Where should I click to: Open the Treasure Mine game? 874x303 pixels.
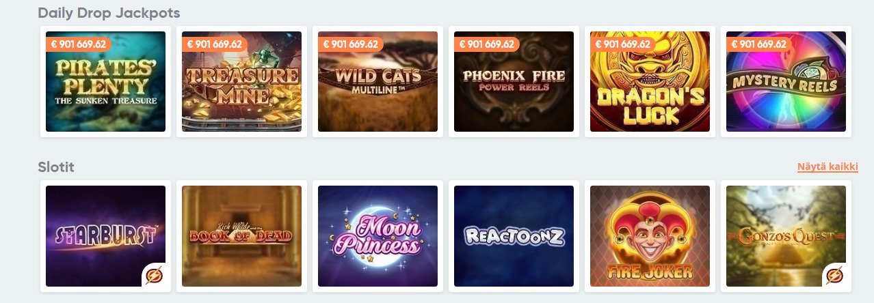click(x=241, y=82)
